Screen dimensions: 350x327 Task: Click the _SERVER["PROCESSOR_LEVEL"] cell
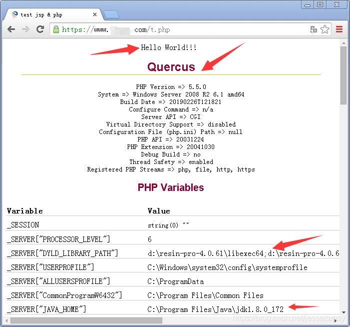[58, 239]
